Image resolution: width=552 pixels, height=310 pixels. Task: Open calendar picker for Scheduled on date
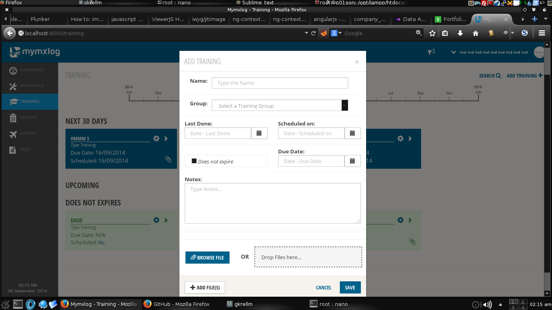[x=352, y=133]
